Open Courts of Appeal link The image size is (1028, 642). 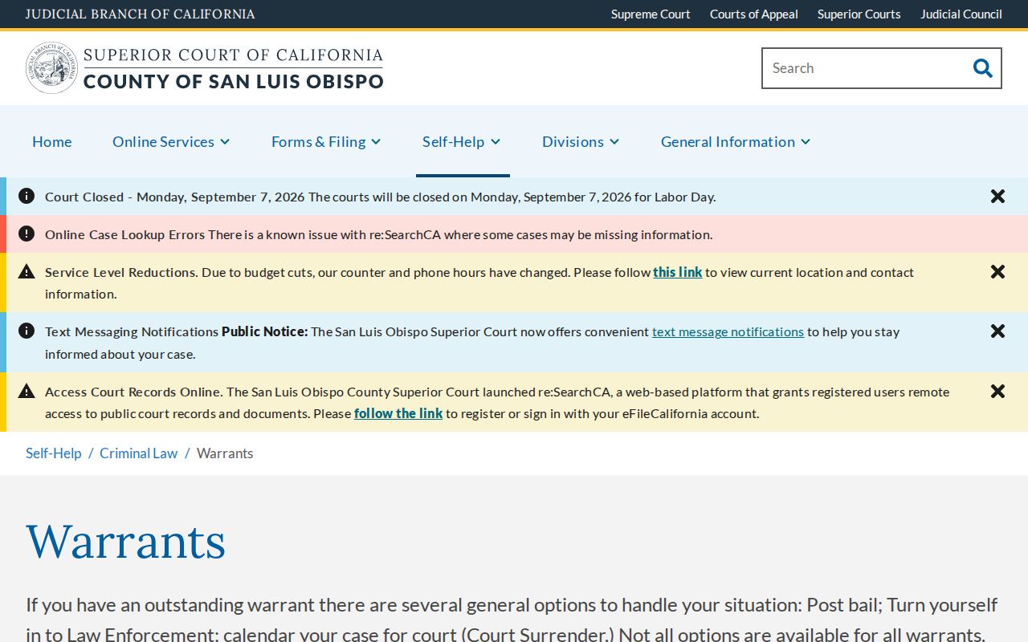754,14
